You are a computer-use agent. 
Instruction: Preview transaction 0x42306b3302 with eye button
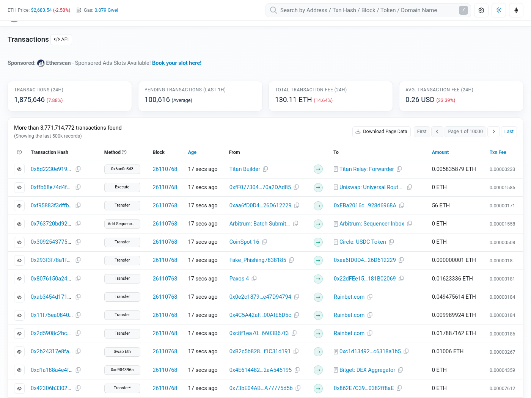19,389
